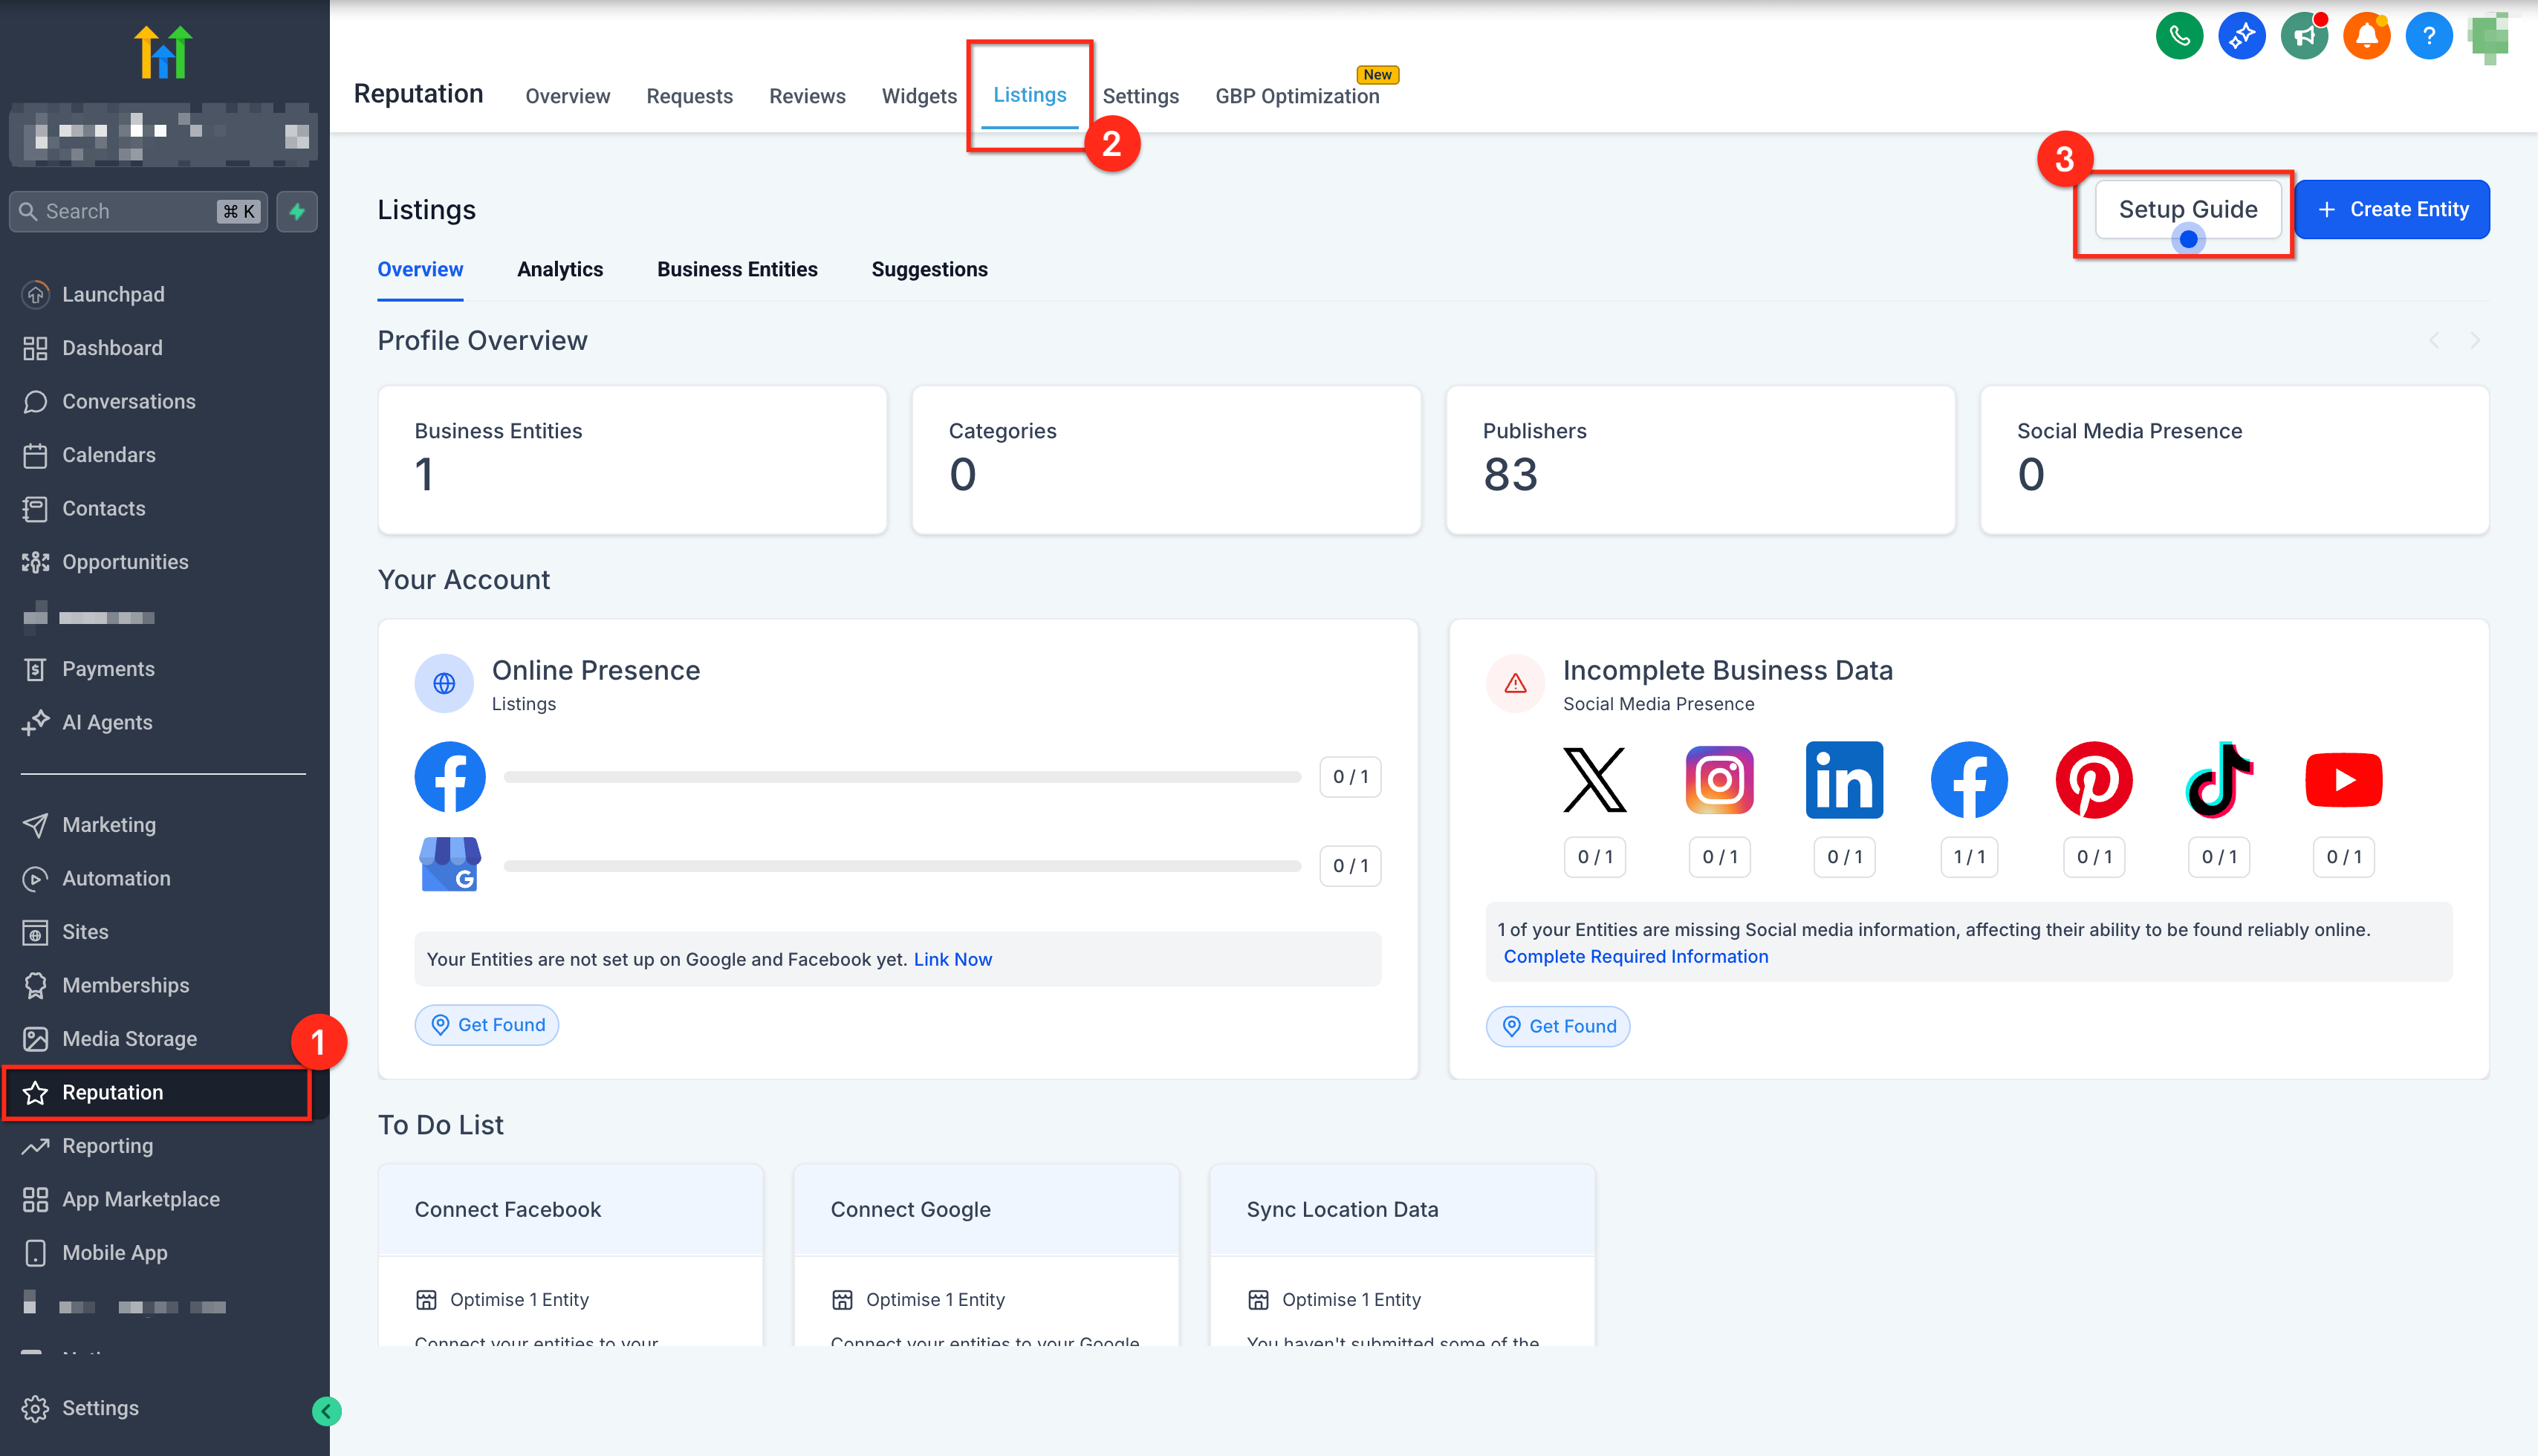Screen dimensions: 2538x1456
Task: Click the blue help question mark icon
Action: pyautogui.click(x=2428, y=37)
